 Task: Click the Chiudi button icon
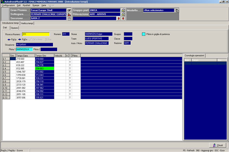click(x=214, y=145)
